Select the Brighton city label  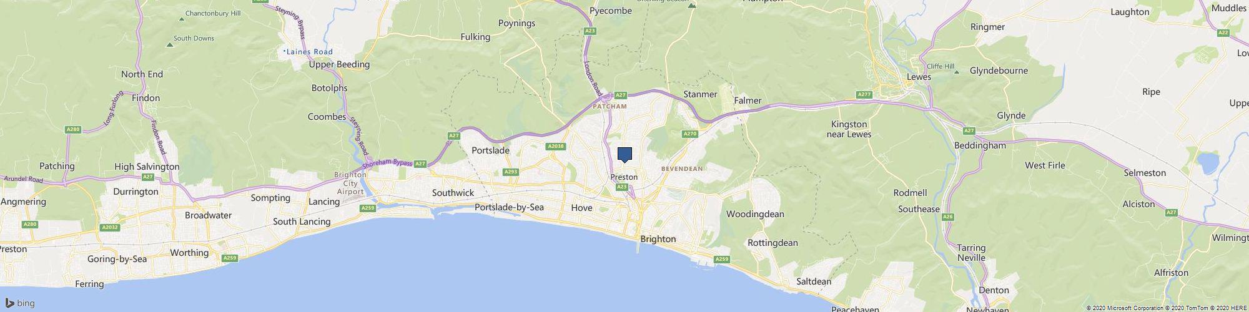point(658,239)
